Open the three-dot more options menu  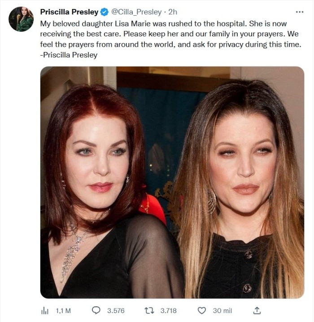pyautogui.click(x=300, y=12)
